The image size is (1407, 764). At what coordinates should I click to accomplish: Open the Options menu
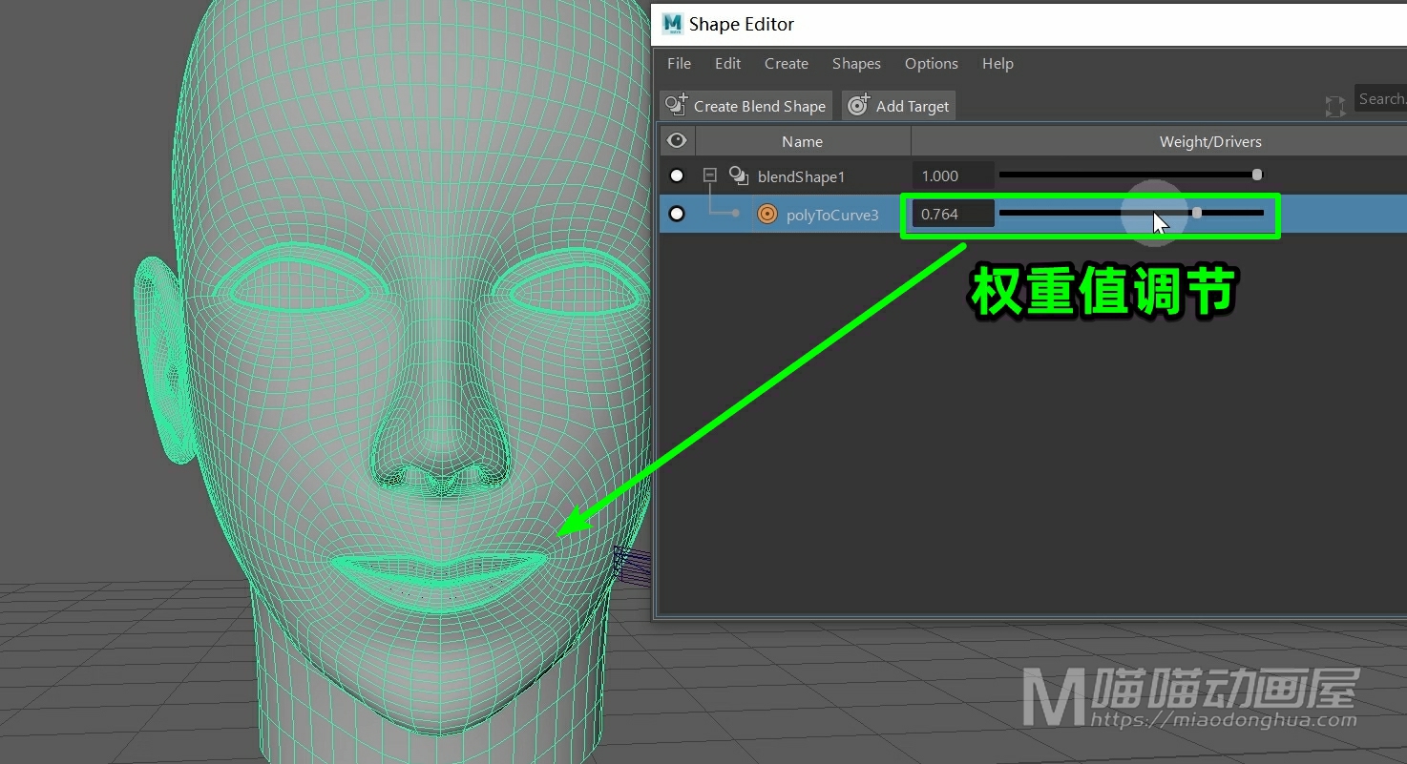[x=931, y=64]
